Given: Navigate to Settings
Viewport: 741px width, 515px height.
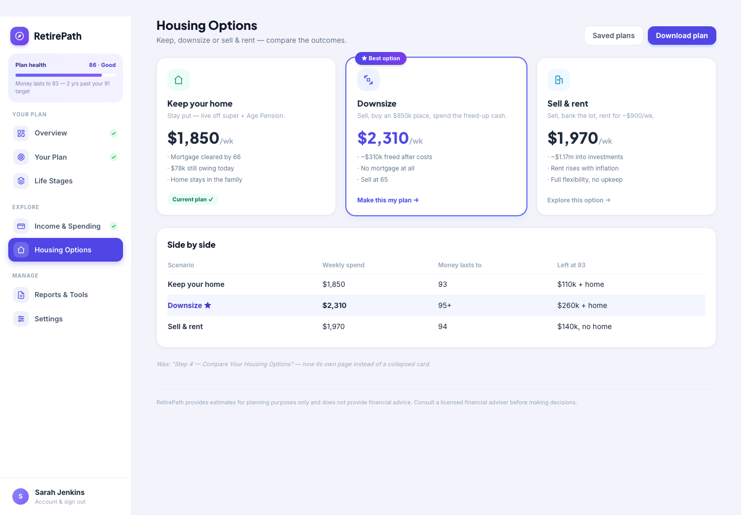Looking at the screenshot, I should 65,319.
